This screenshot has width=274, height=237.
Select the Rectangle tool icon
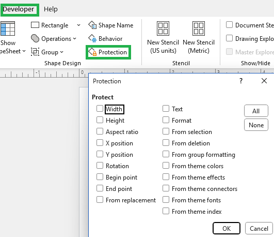tap(35, 25)
